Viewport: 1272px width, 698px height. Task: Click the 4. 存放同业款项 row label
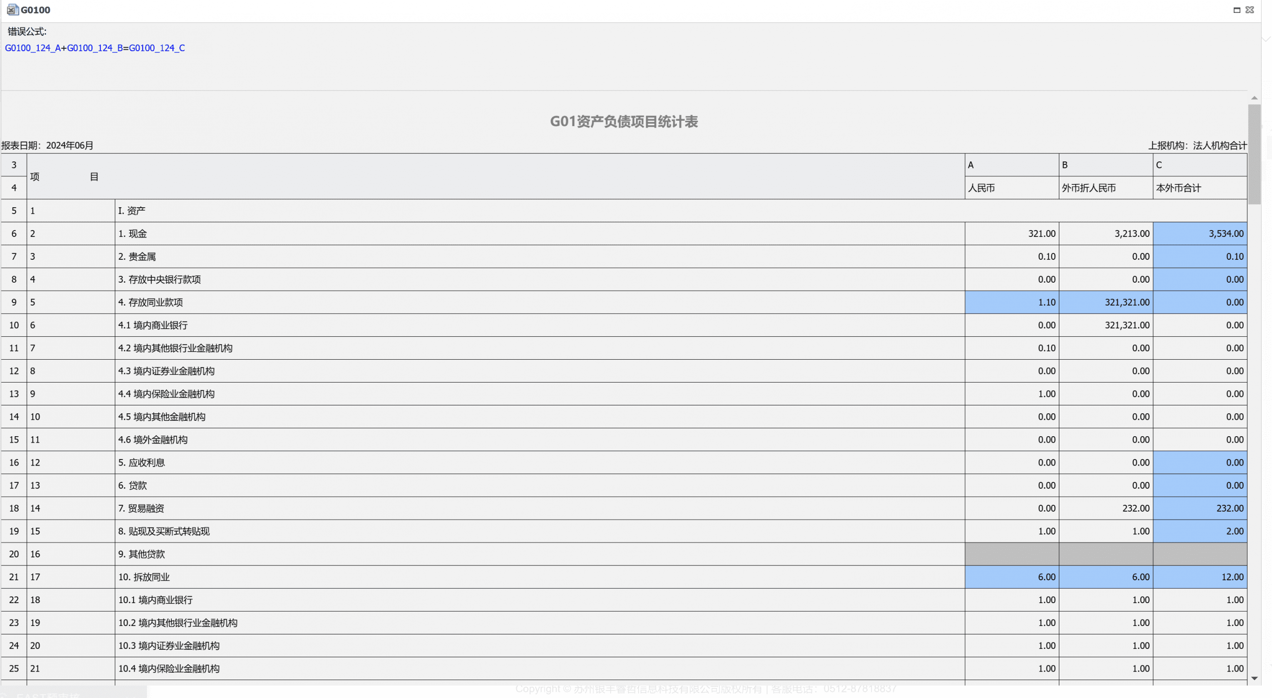point(151,302)
